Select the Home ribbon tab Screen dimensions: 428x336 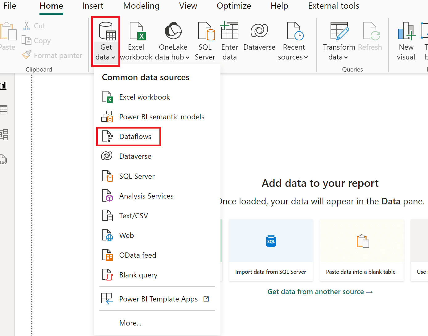51,6
